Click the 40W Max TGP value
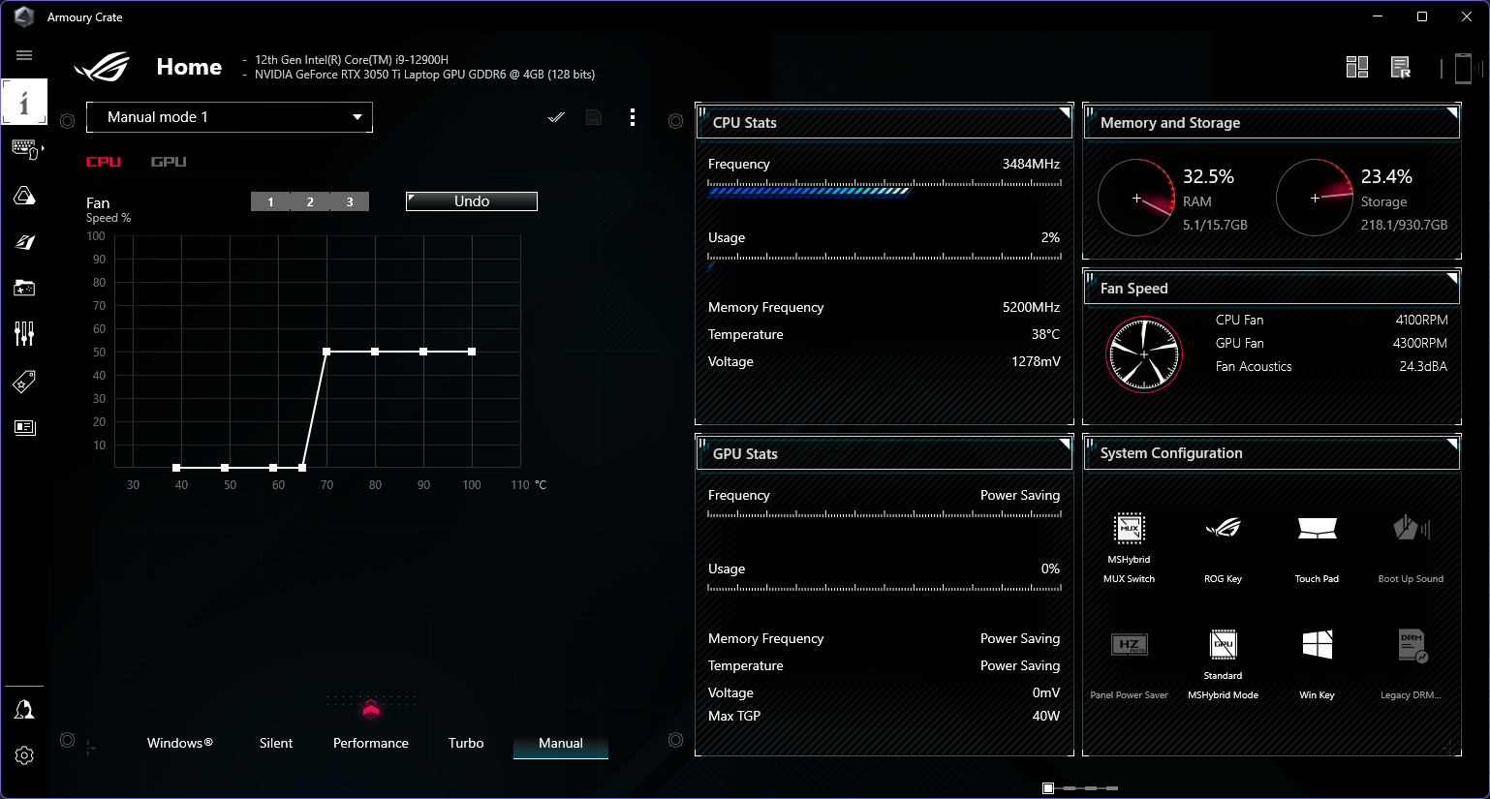Image resolution: width=1490 pixels, height=799 pixels. click(x=1046, y=716)
